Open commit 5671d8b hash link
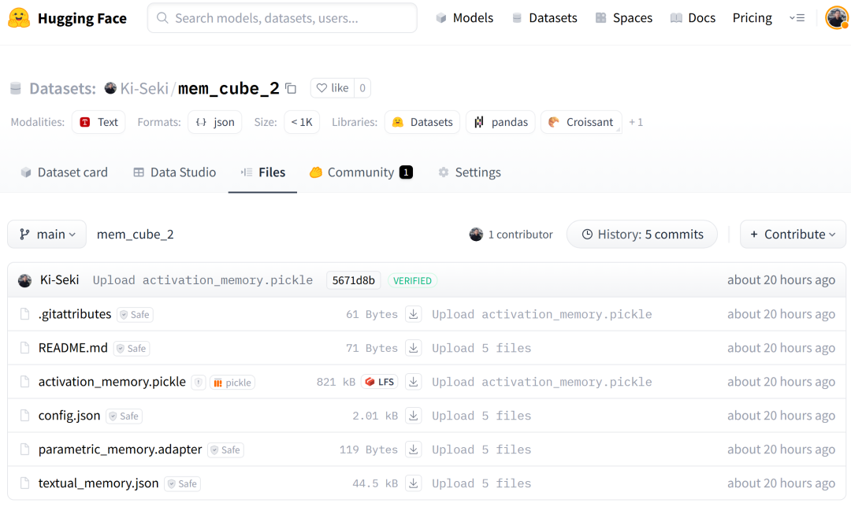This screenshot has width=851, height=507. (x=354, y=280)
